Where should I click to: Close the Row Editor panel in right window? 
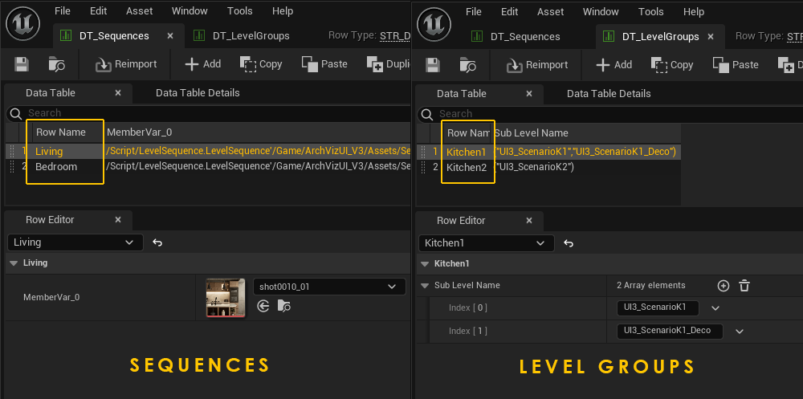tap(529, 220)
